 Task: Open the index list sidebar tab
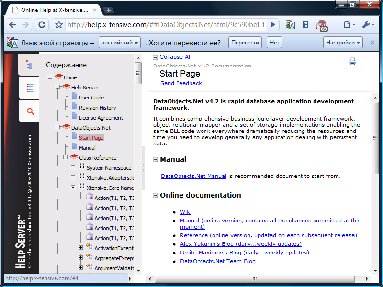click(30, 88)
